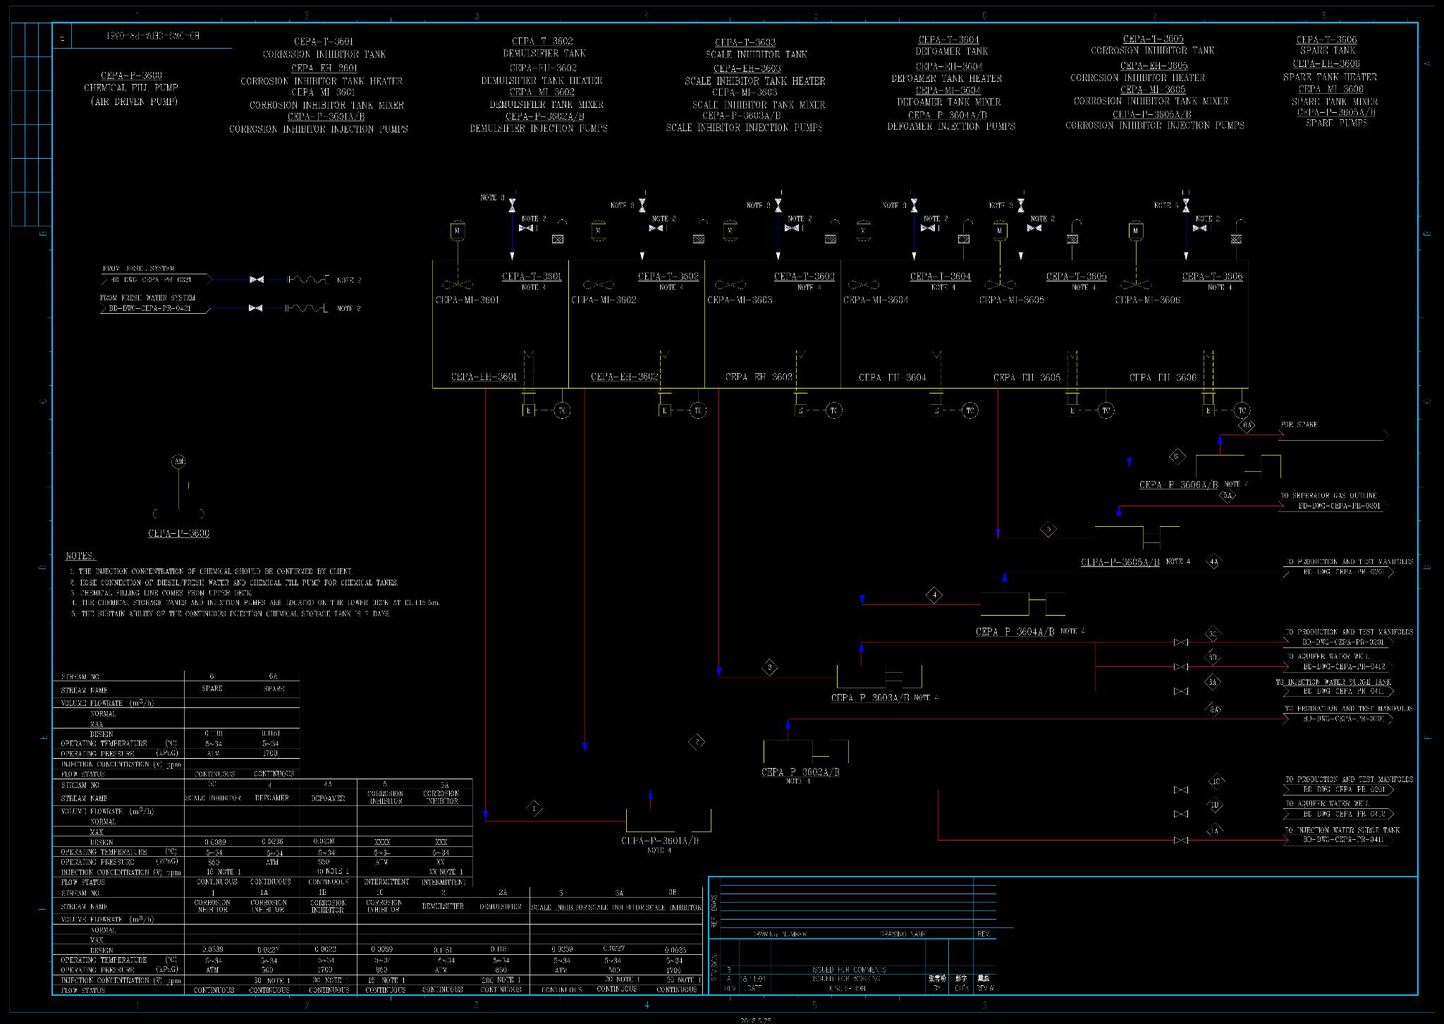
Task: Click note 5 about storage tank sustain ability
Action: pyautogui.click(x=230, y=614)
